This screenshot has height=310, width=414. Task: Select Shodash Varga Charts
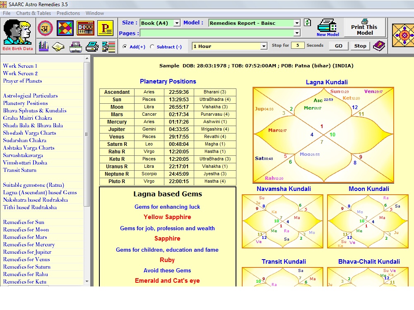tap(29, 133)
